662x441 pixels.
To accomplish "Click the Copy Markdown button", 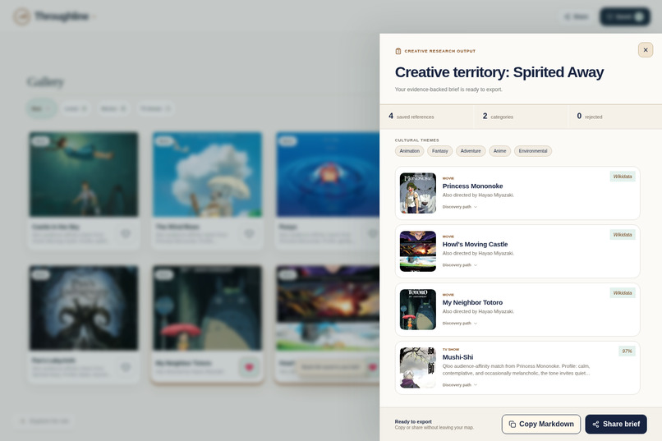I will pyautogui.click(x=540, y=424).
